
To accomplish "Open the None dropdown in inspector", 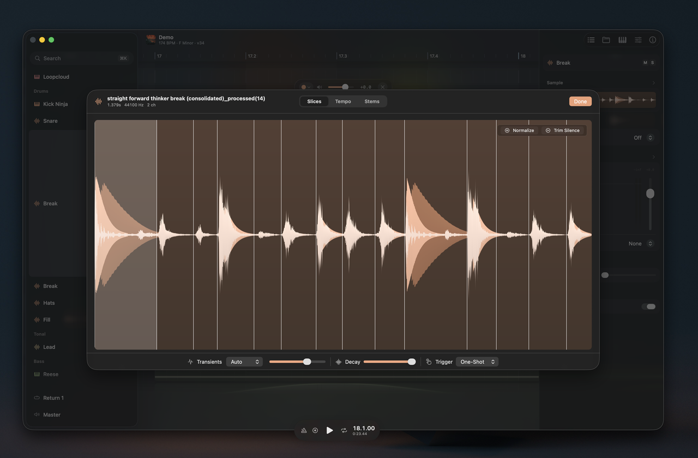I will pos(650,244).
